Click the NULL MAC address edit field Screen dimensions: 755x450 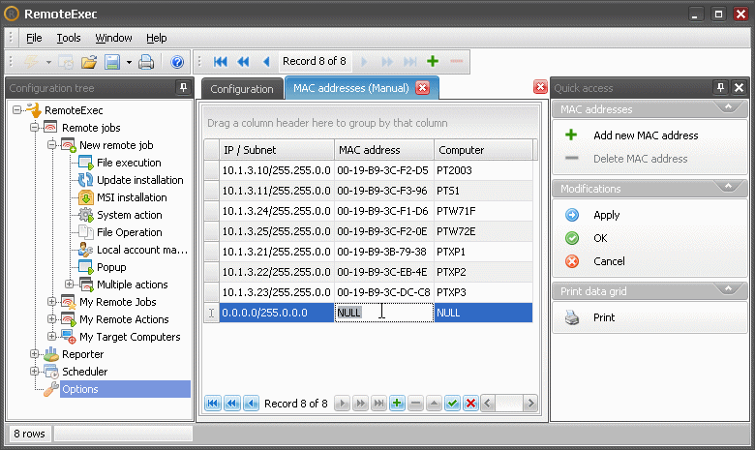coord(383,313)
